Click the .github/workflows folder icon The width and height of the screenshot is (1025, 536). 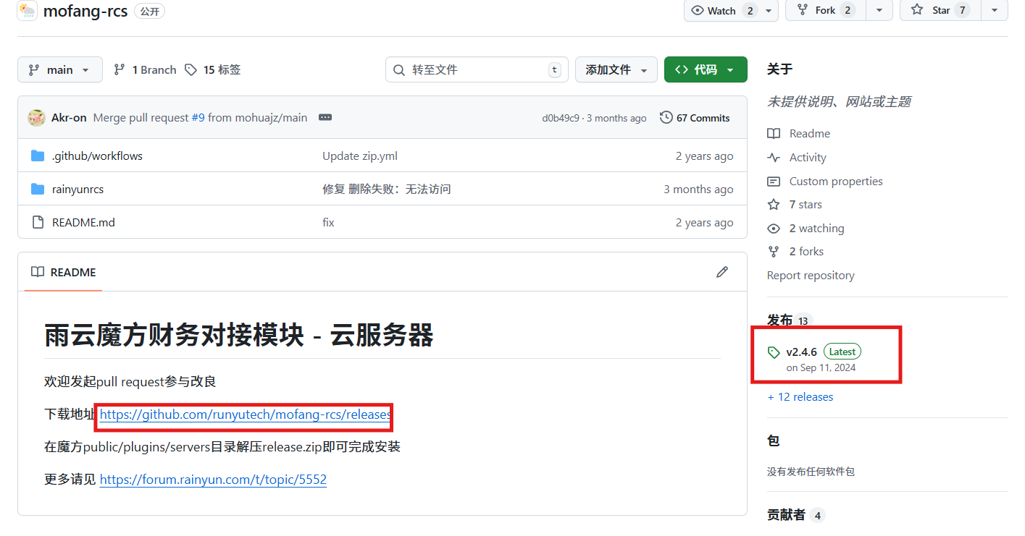(38, 156)
